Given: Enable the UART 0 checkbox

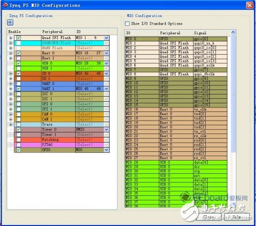Looking at the screenshot, I should click(x=18, y=84).
